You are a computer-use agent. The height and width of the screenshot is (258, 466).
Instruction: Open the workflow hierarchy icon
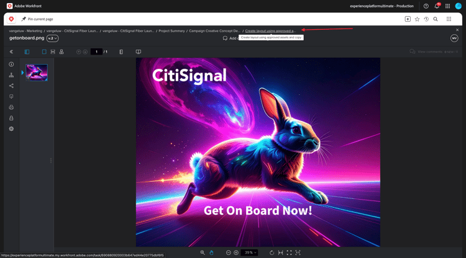pos(11,75)
